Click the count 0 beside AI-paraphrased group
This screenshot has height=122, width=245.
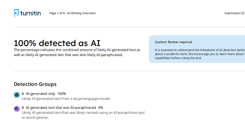click(23, 108)
